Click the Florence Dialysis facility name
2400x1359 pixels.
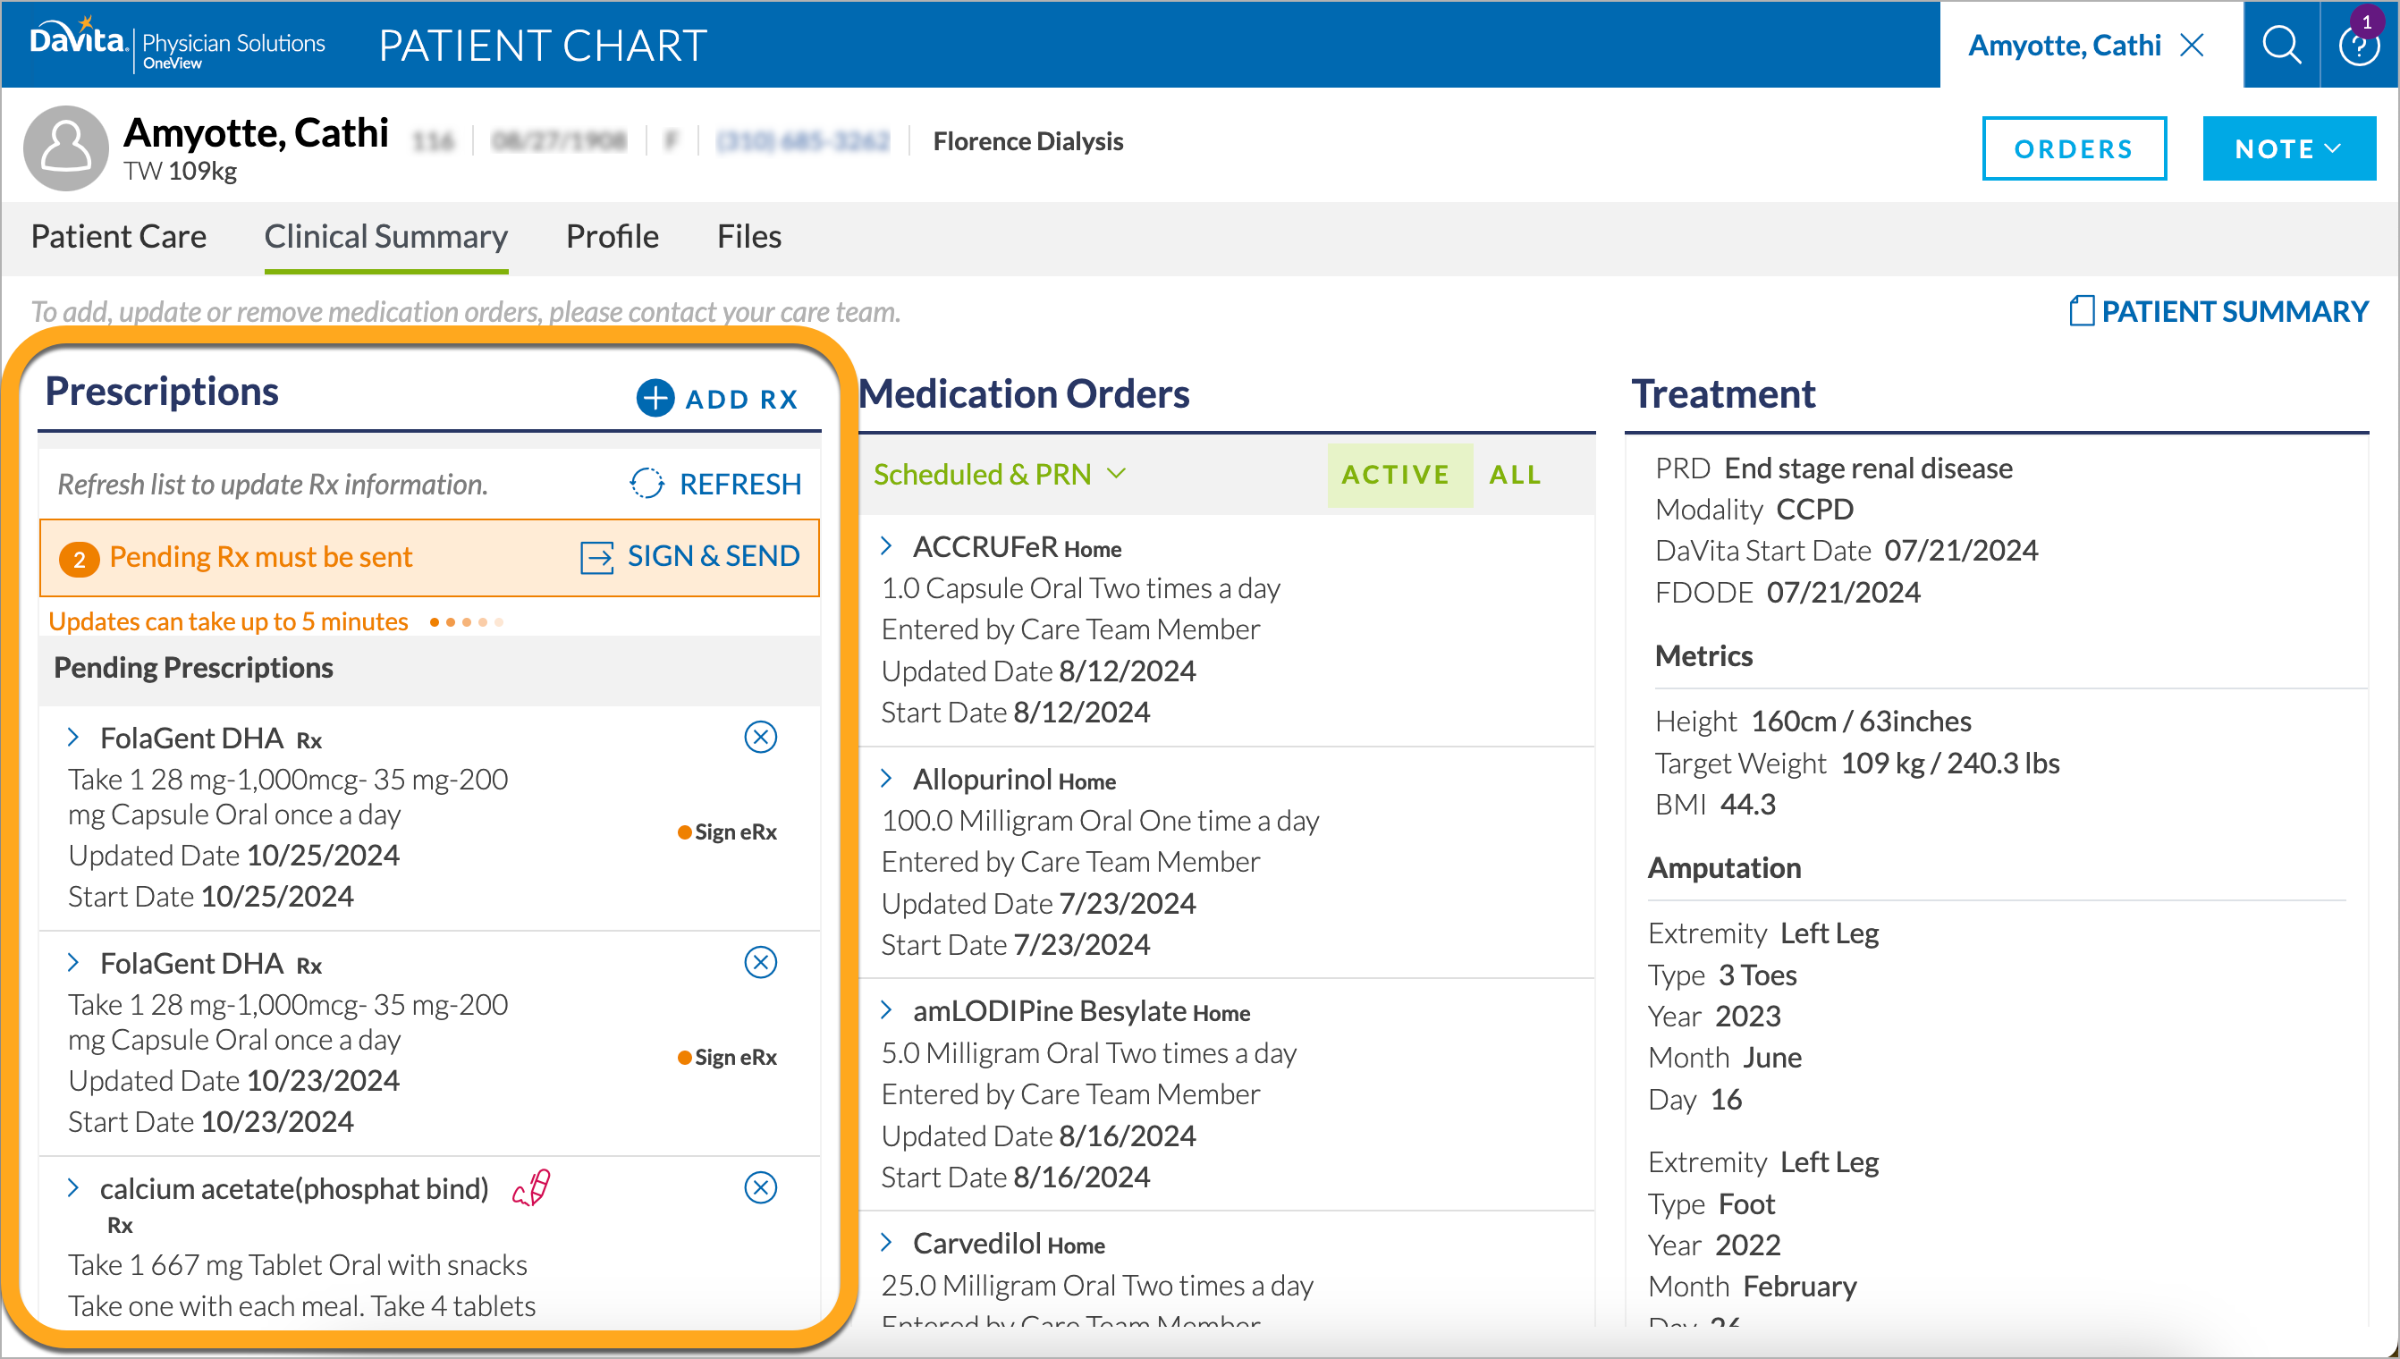tap(1027, 141)
